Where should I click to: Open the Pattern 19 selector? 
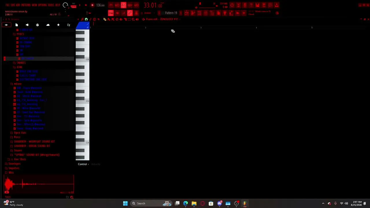pos(171,13)
